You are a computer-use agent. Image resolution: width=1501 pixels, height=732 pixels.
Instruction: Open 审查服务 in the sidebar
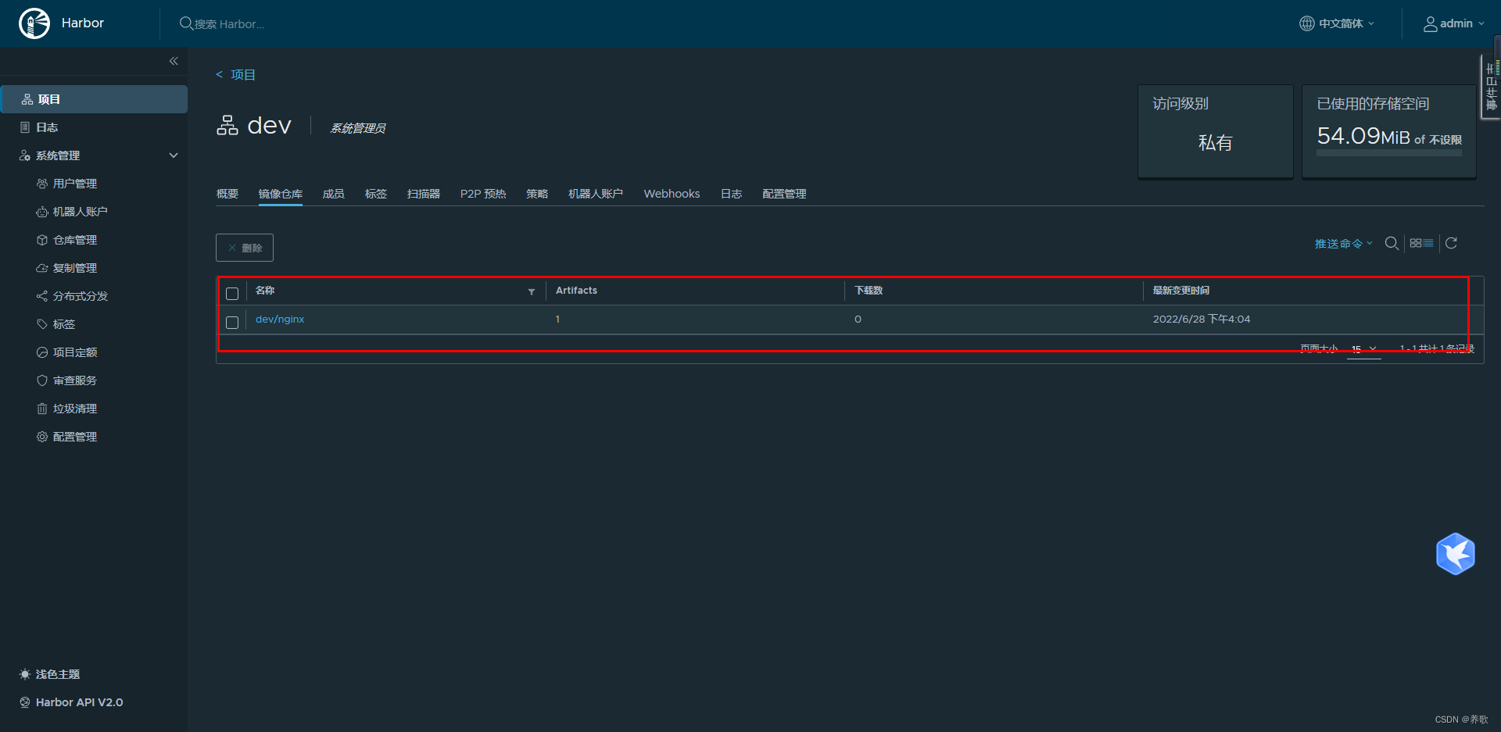pos(75,380)
